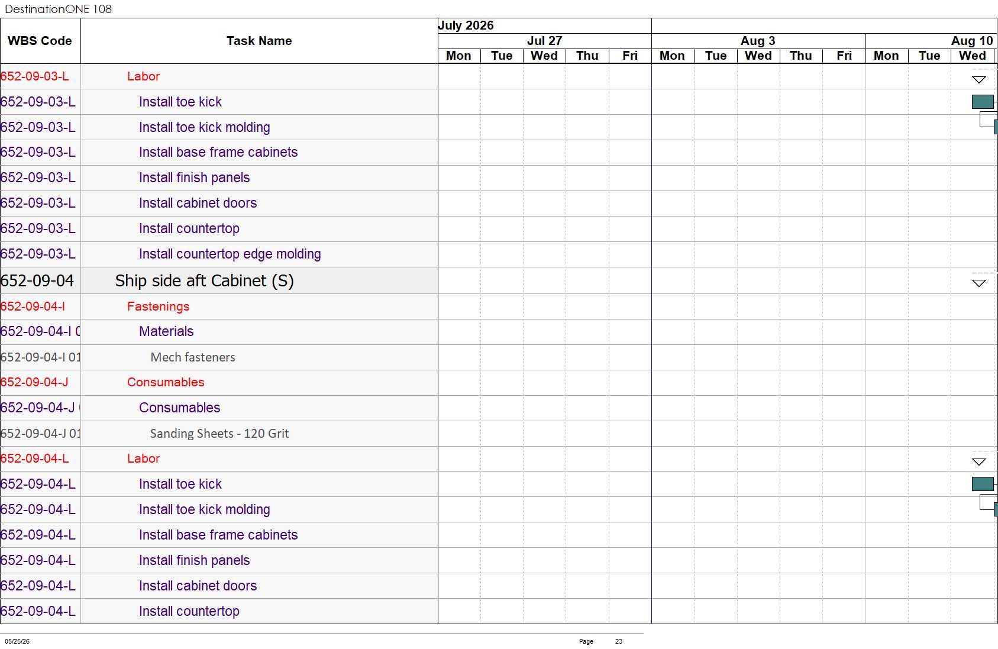998x649 pixels.
Task: Click the first toe kick molding dependency link
Action: coord(987,120)
